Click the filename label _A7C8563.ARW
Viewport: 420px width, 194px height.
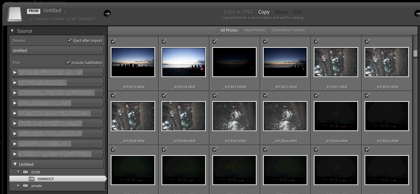[387, 141]
